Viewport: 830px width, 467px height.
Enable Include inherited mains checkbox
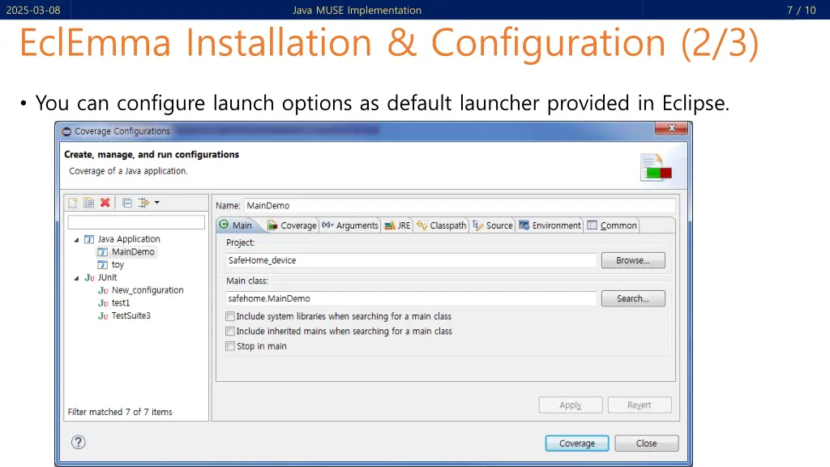coord(230,331)
